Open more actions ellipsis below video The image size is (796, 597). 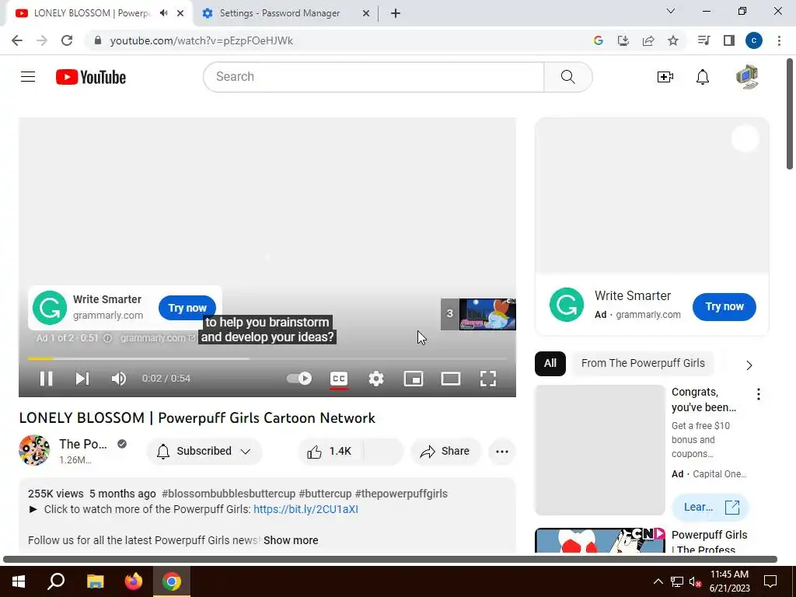click(502, 452)
